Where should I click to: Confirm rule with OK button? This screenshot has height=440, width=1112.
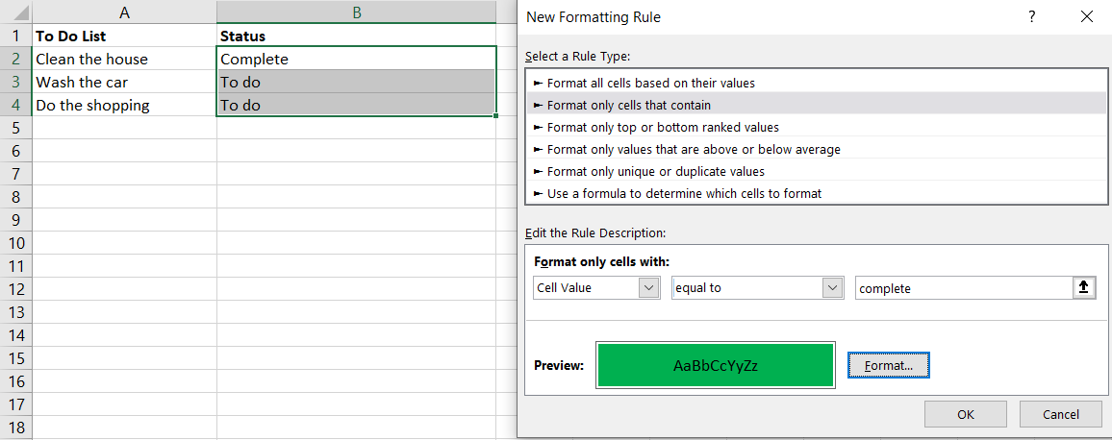point(965,414)
